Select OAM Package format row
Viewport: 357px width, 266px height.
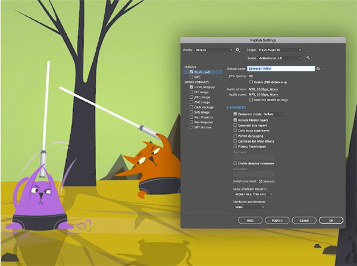[203, 107]
